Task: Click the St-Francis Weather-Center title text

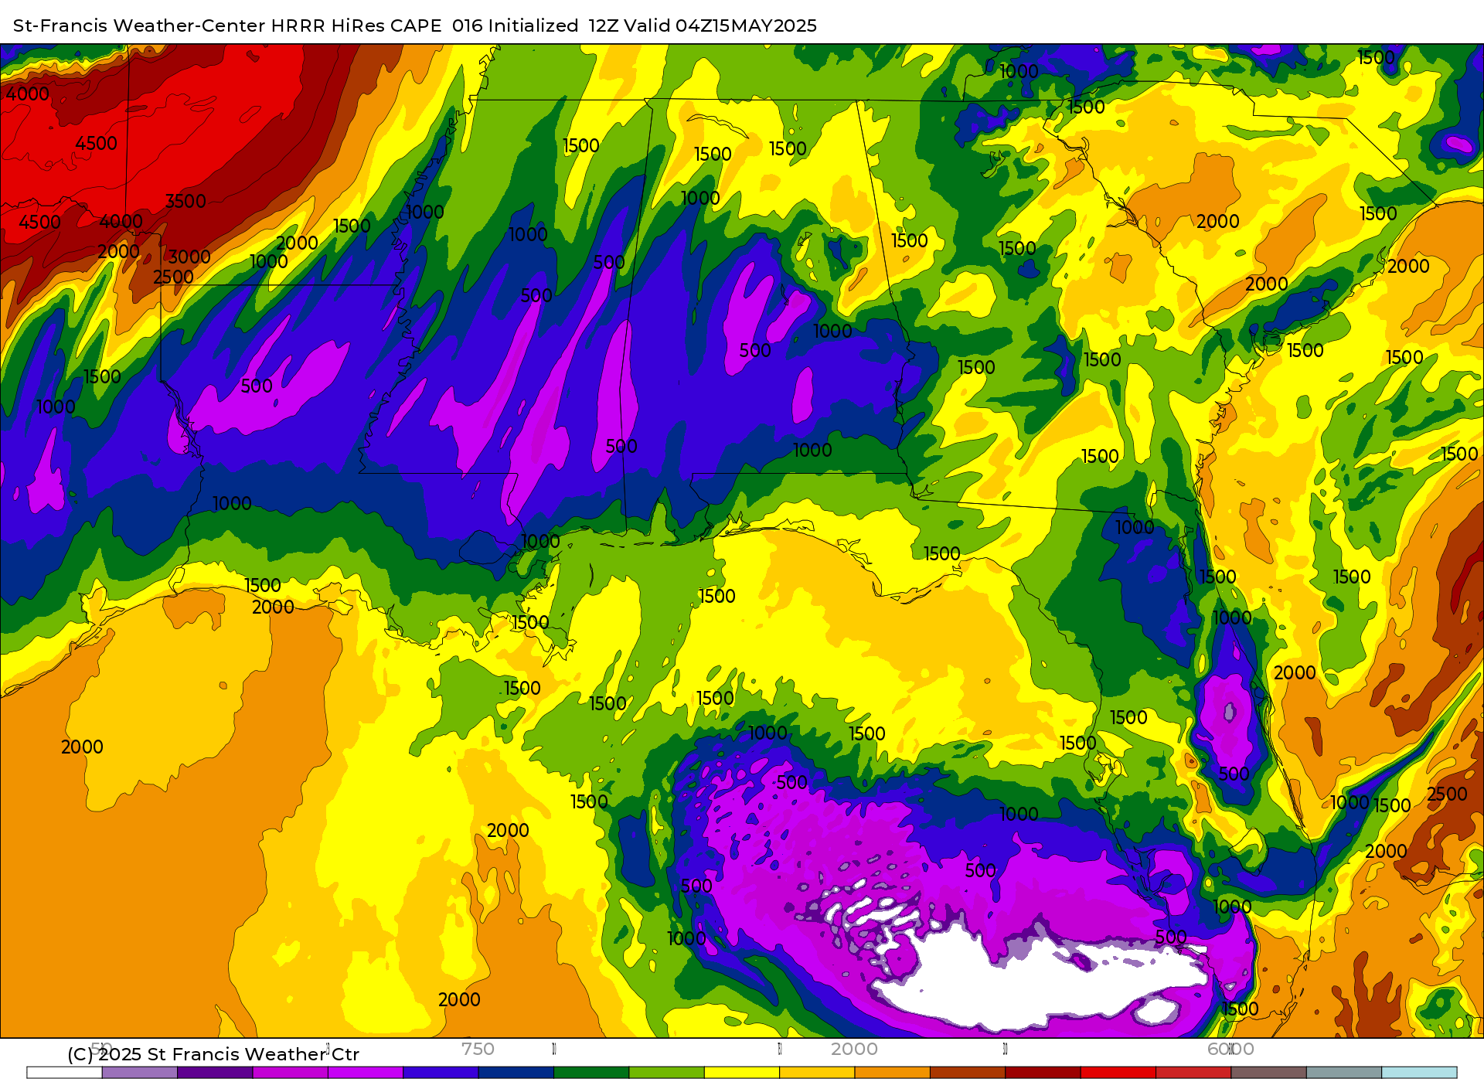Action: click(x=139, y=26)
